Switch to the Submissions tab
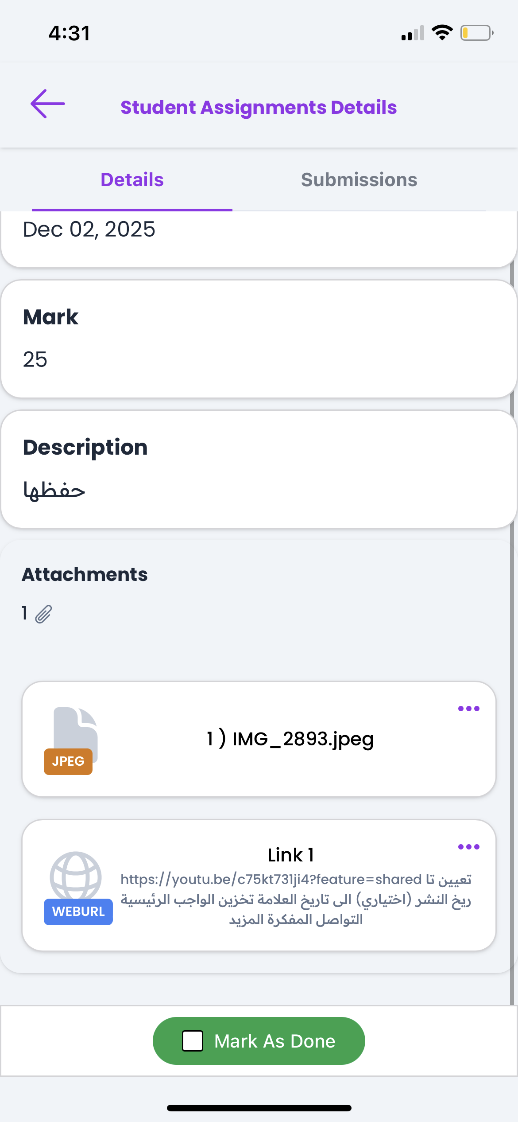The width and height of the screenshot is (518, 1122). point(359,180)
